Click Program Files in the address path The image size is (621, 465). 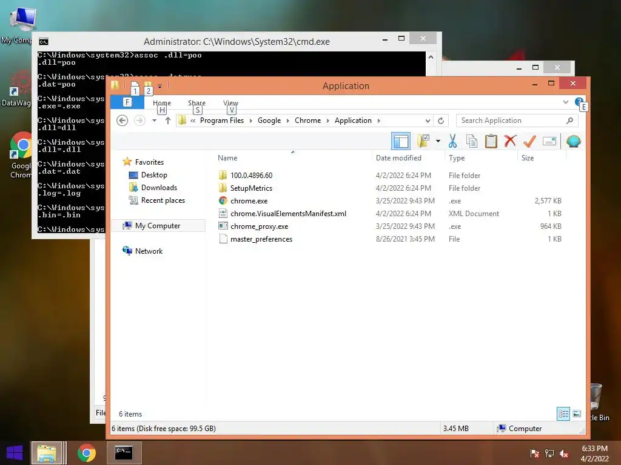pos(222,120)
